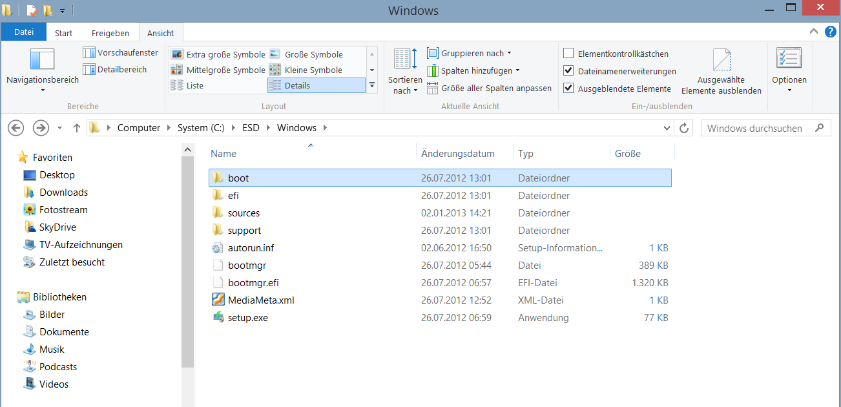
Task: Open the Podcasts library
Action: [x=50, y=367]
